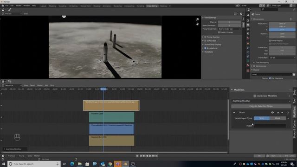Click the resolution percentage slider
The image size is (297, 167).
click(x=282, y=30)
